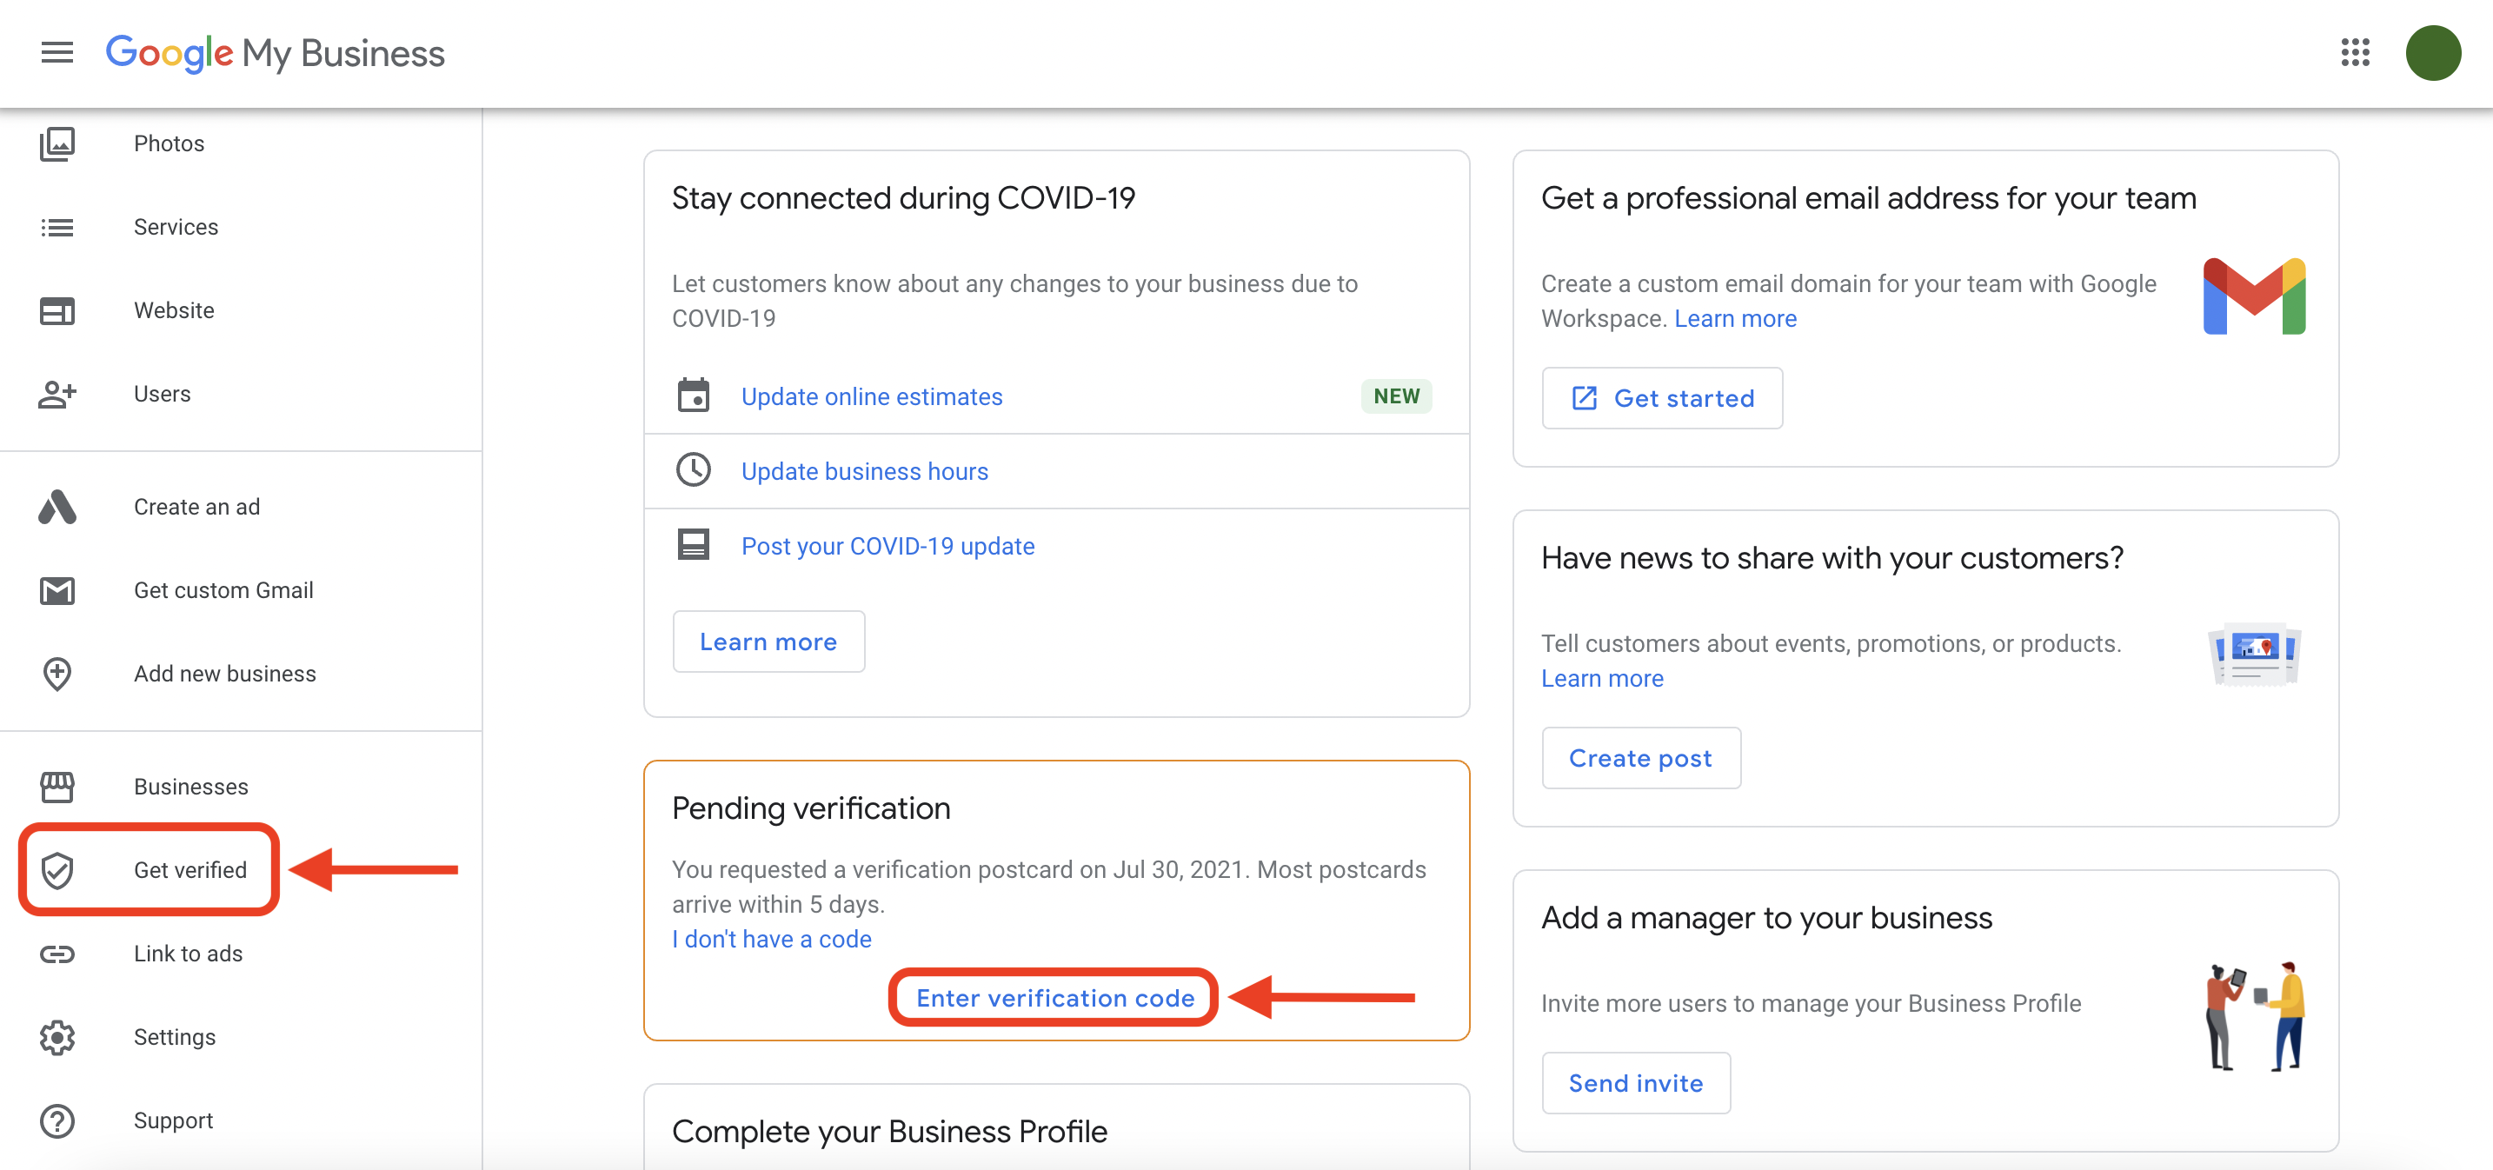This screenshot has height=1170, width=2493.
Task: Click the Add new business pin icon
Action: pyautogui.click(x=57, y=674)
